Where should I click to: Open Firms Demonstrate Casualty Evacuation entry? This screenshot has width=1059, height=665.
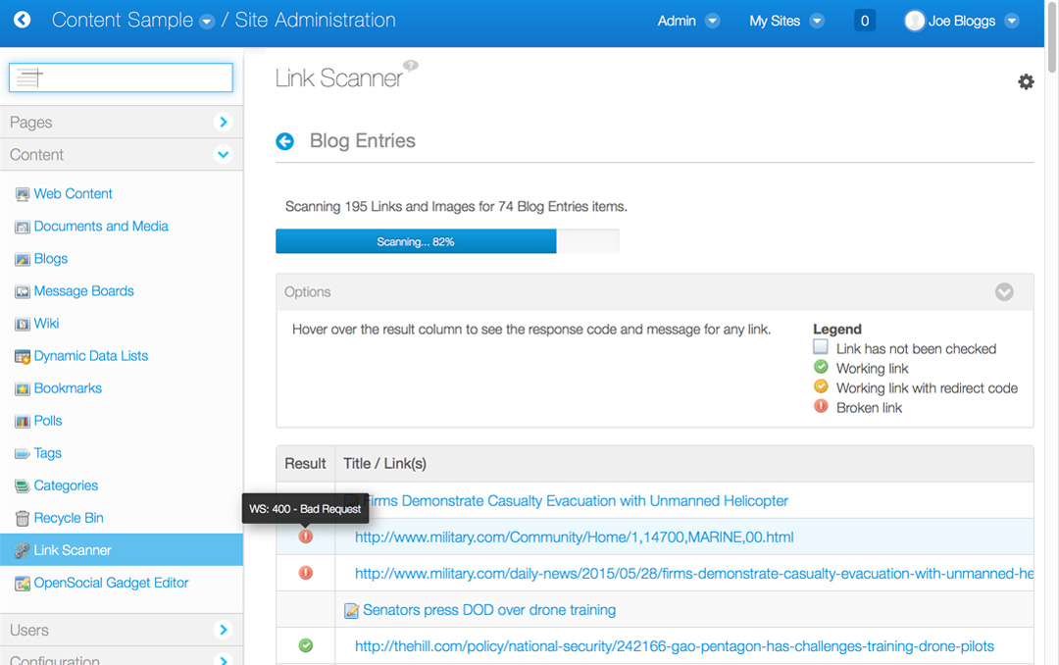576,501
